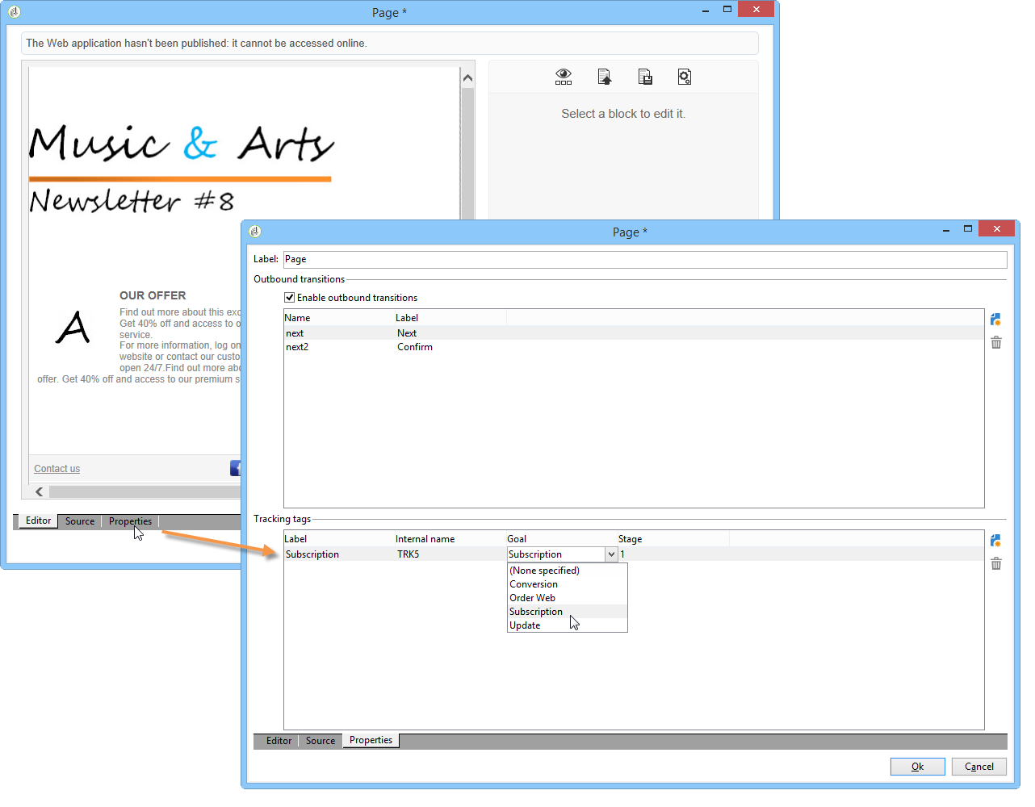Add a new tracking tag
This screenshot has height=807, width=1035.
[x=996, y=541]
